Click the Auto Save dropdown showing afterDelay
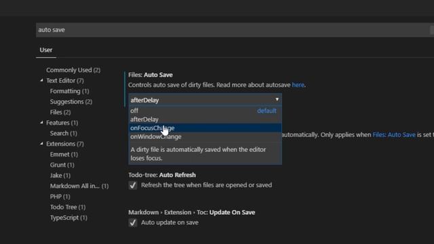Screen dimensions: 434x244 205,100
